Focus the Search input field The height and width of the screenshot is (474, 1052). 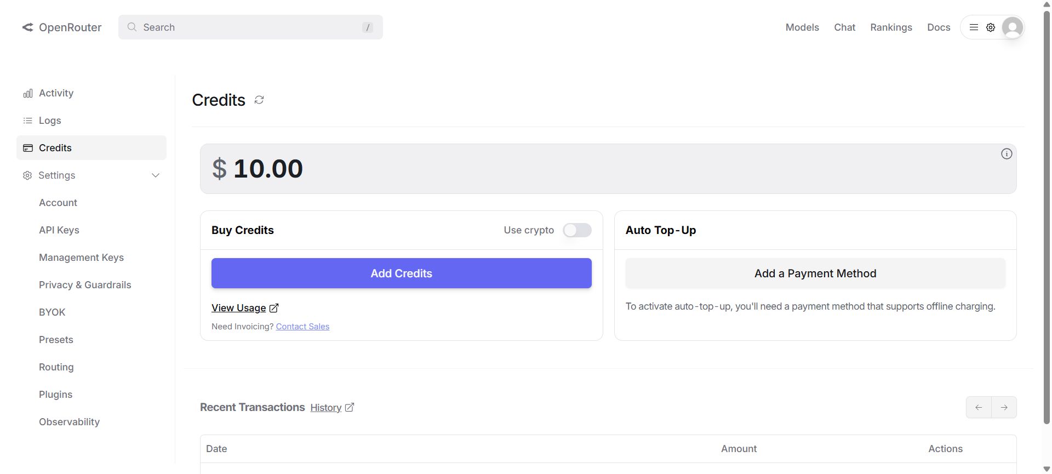(x=250, y=27)
